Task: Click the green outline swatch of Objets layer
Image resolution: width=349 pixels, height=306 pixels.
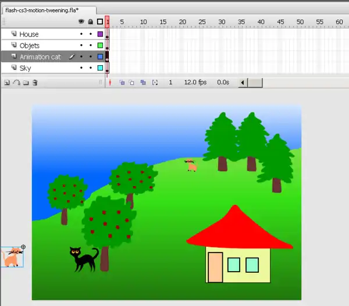Action: coord(100,45)
